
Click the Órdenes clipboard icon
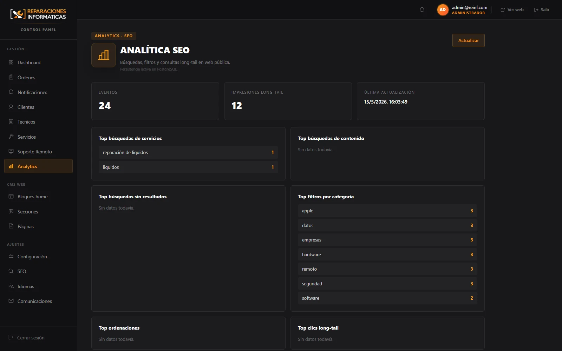(11, 77)
